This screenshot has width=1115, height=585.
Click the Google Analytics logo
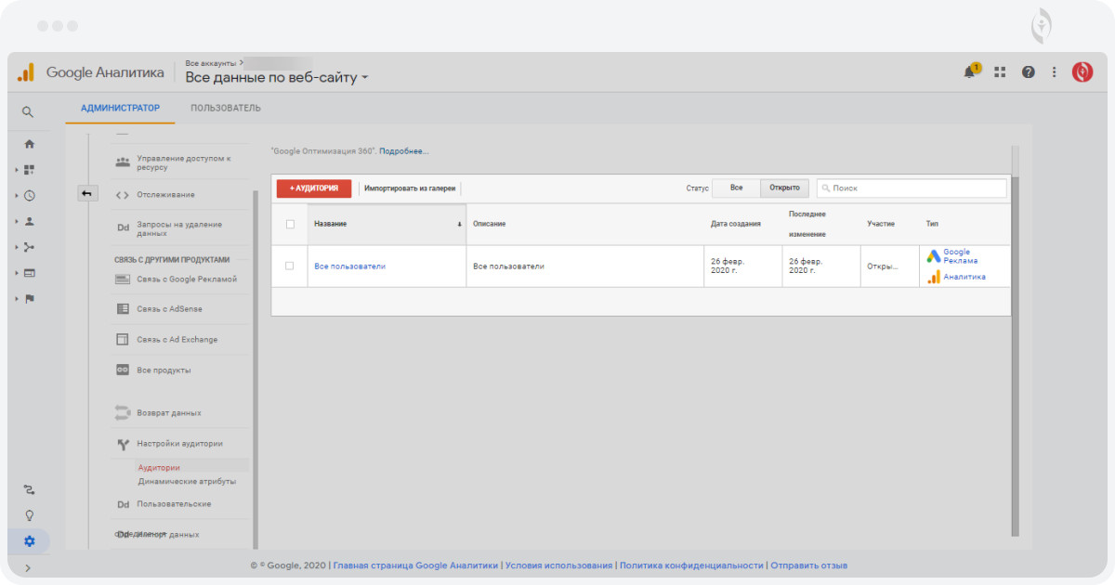pos(26,71)
